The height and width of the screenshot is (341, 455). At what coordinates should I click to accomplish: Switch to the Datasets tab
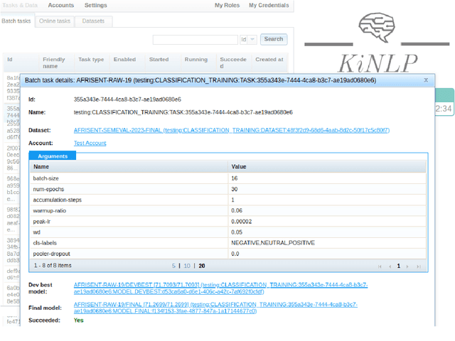93,21
